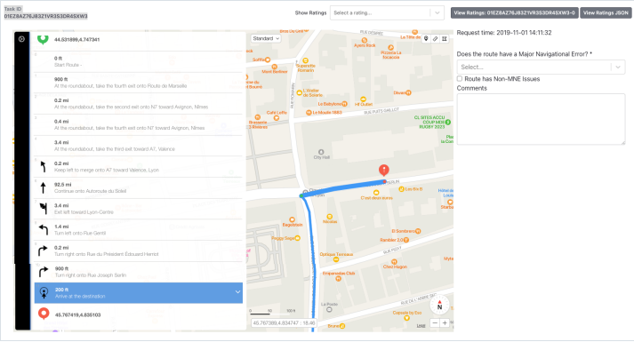Select the Continue onto Autoroute du Soleil step
Screen dimensions: 634x342
click(x=139, y=187)
